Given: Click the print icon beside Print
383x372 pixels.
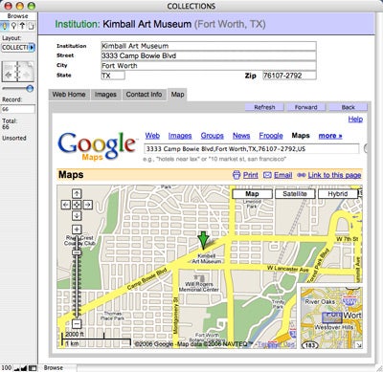Looking at the screenshot, I should coord(237,175).
